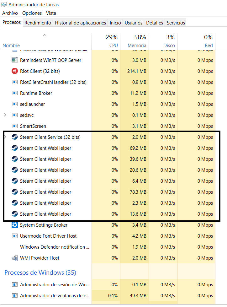Select the Windows Defender notification process

(x=55, y=247)
